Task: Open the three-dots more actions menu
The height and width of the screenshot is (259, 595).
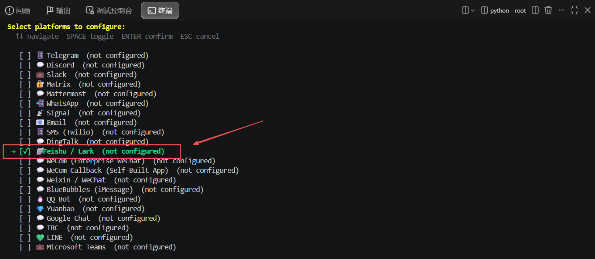Action: pos(561,10)
